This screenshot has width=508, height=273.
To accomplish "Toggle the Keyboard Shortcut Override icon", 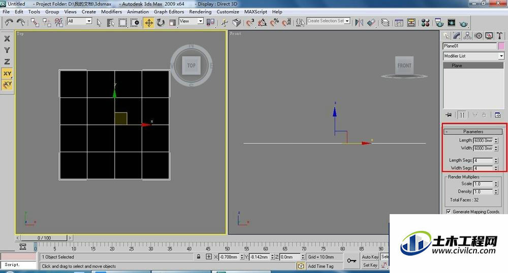I will tap(237, 22).
